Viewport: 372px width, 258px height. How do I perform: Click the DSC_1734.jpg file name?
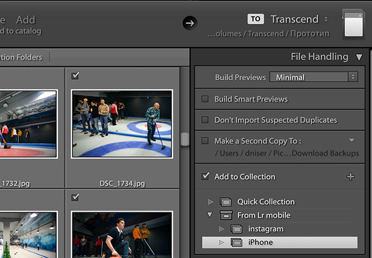(122, 183)
